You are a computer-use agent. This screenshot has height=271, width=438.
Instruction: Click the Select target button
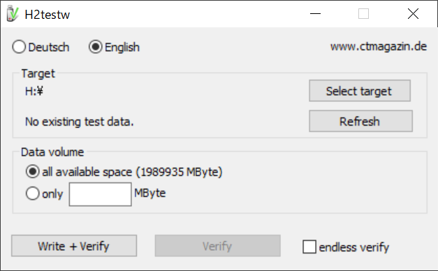[360, 91]
